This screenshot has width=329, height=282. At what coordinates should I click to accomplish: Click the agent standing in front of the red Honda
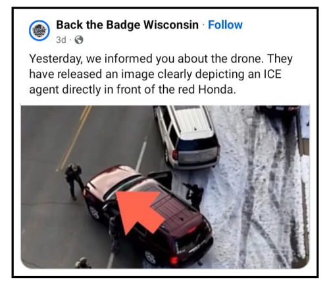[74, 181]
